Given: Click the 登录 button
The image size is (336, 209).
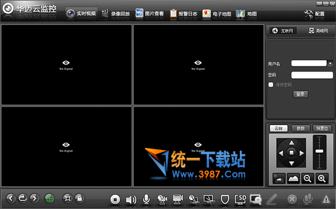Looking at the screenshot, I should click(300, 94).
